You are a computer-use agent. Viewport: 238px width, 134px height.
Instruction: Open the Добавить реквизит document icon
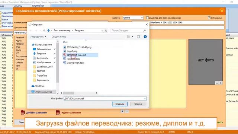23,112
